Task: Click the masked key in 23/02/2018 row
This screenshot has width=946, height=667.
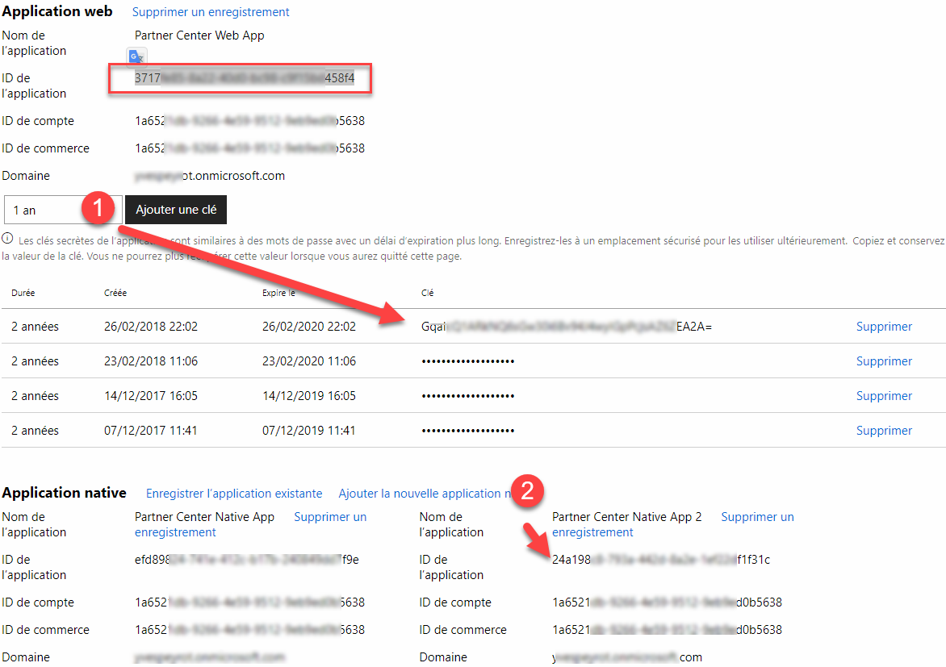Action: tap(467, 361)
